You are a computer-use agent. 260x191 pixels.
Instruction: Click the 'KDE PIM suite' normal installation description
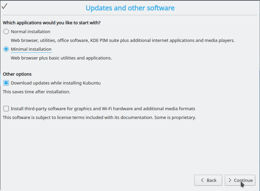tap(123, 41)
